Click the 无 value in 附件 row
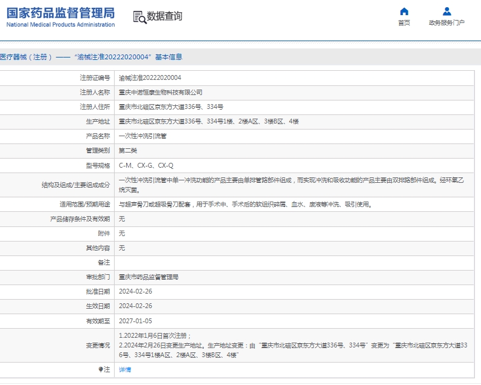 coord(122,234)
